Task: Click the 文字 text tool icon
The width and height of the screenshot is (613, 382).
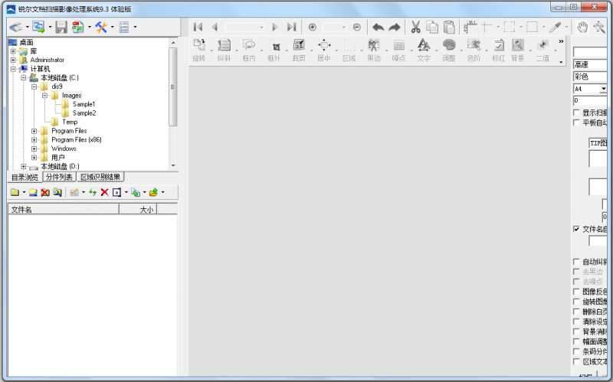Action: click(423, 49)
